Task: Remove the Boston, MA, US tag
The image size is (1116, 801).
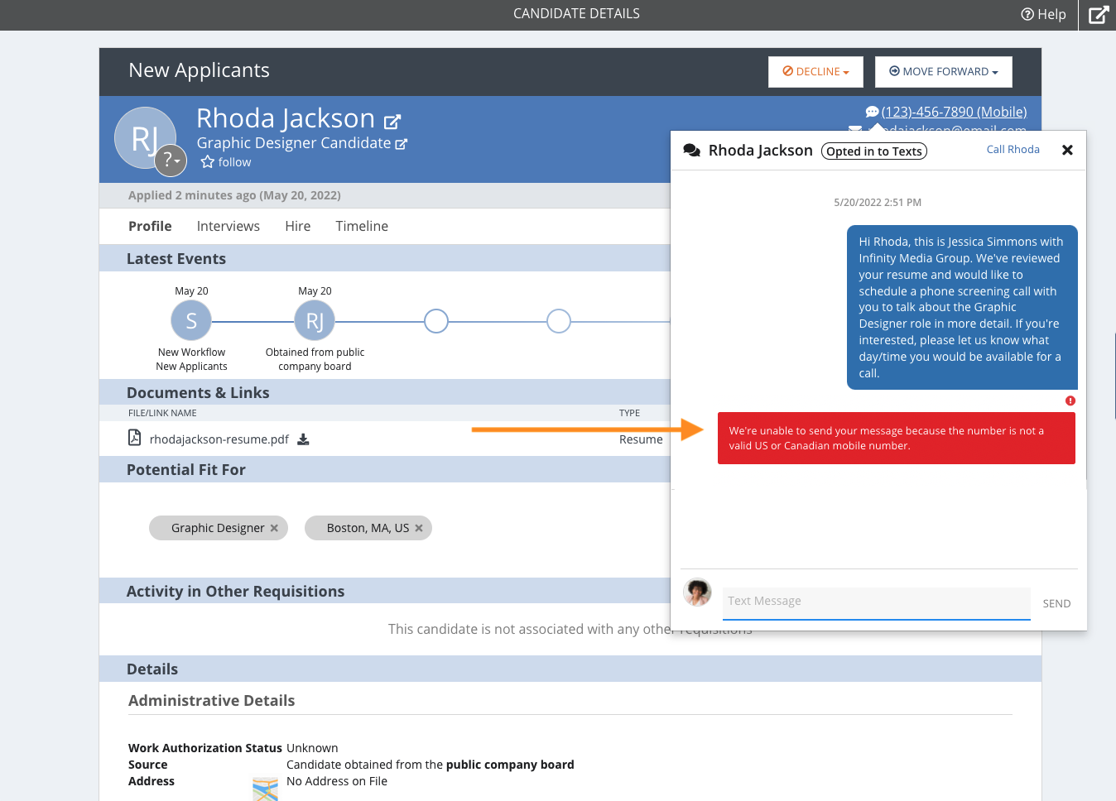Action: click(419, 528)
